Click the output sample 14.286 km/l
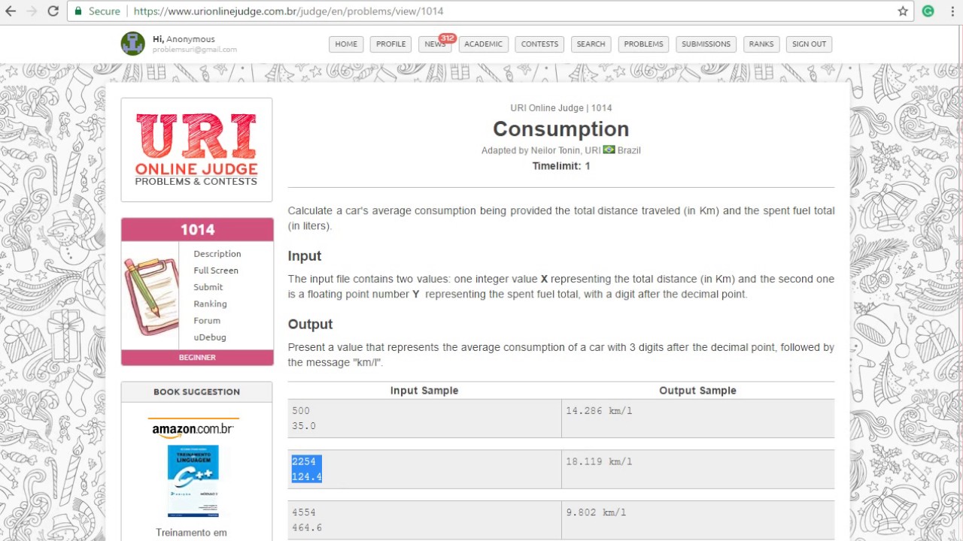Screen dimensions: 963x541 coord(599,411)
